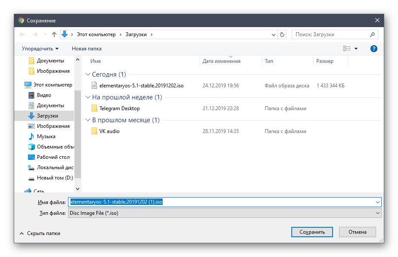Click the Изображения picture icon under Этот компьютер

pos(31,126)
